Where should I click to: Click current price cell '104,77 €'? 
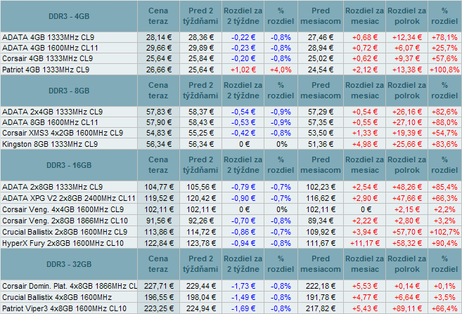(158, 187)
